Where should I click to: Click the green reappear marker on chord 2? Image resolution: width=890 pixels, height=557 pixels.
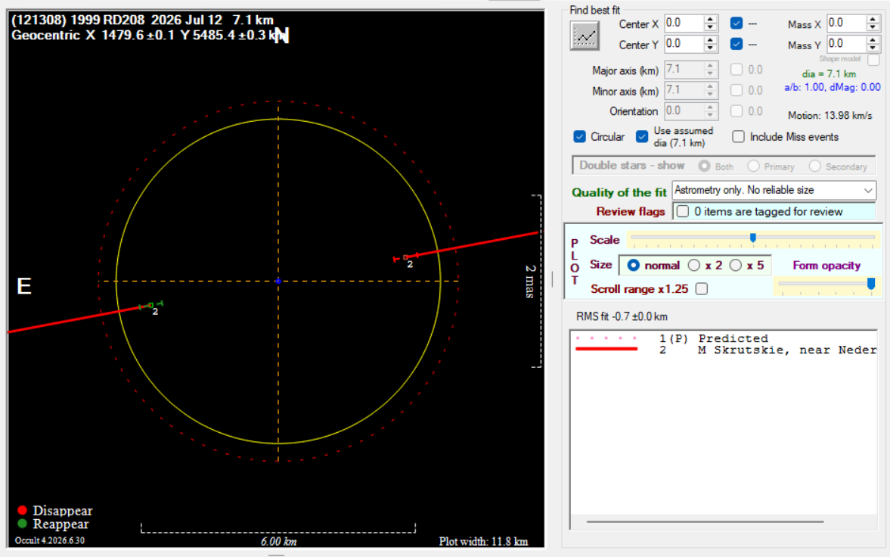(151, 306)
